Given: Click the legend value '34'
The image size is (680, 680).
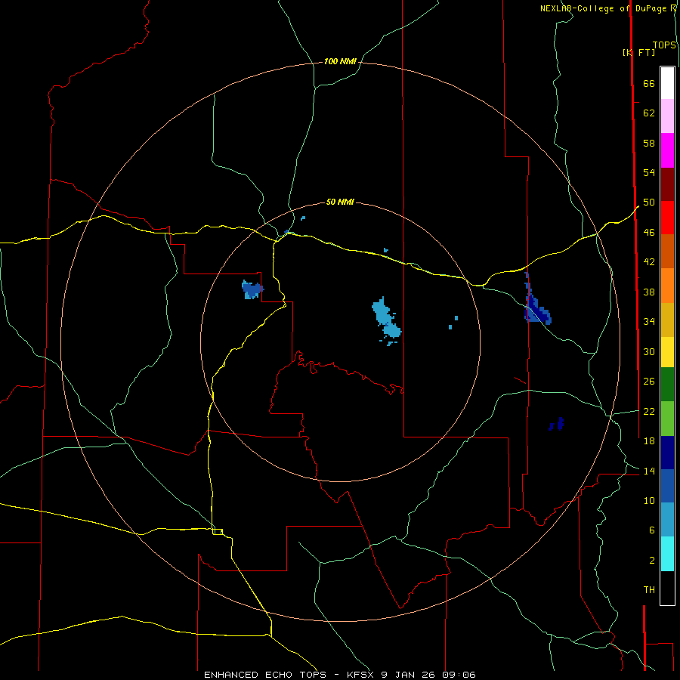Looking at the screenshot, I should click(x=649, y=321).
